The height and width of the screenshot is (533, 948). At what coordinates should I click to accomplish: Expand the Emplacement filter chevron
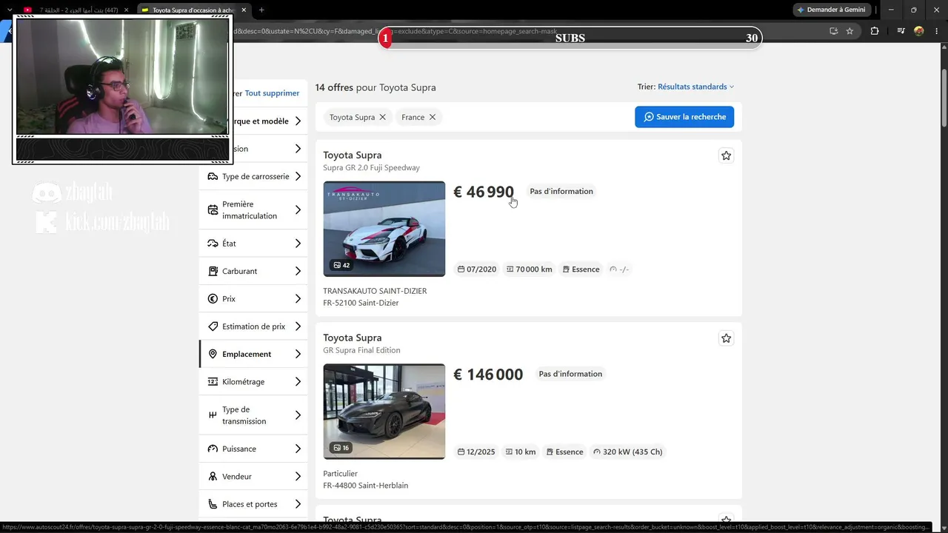click(x=298, y=354)
